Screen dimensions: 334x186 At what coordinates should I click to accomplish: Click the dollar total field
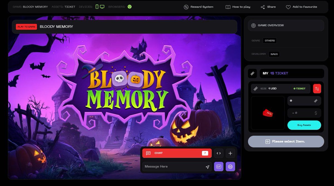[x=304, y=113]
